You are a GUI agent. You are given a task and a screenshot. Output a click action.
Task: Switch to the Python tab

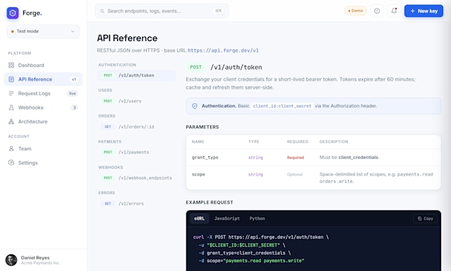[257, 219]
